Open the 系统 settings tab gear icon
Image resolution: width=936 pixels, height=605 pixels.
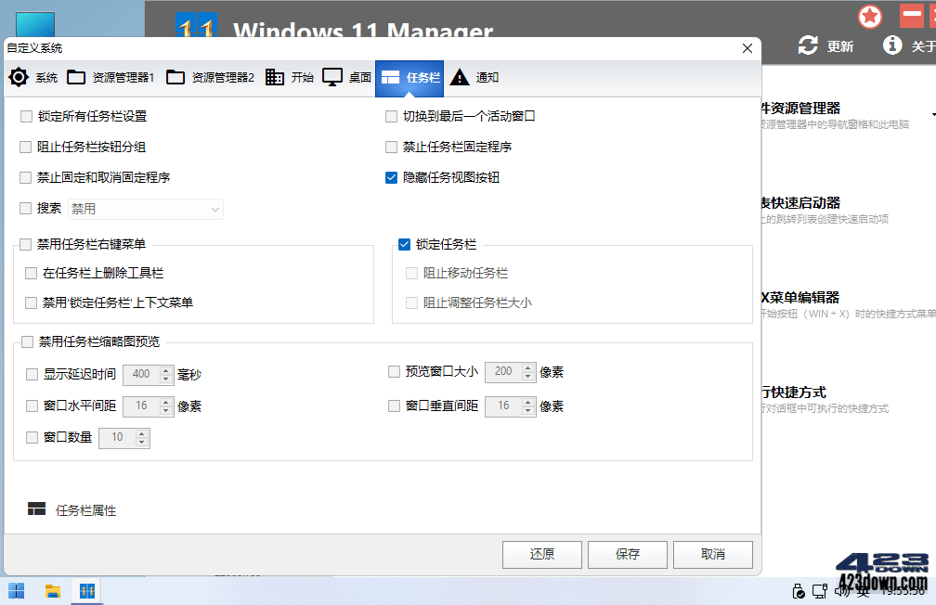click(x=19, y=78)
